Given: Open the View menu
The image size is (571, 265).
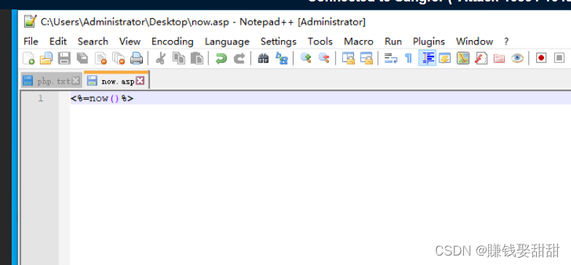Looking at the screenshot, I should (130, 41).
